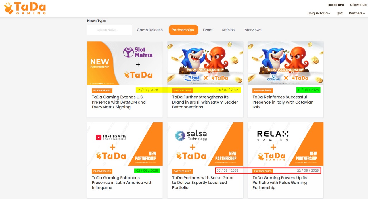Switch to the Articles tab
This screenshot has height=199, width=368.
click(228, 30)
